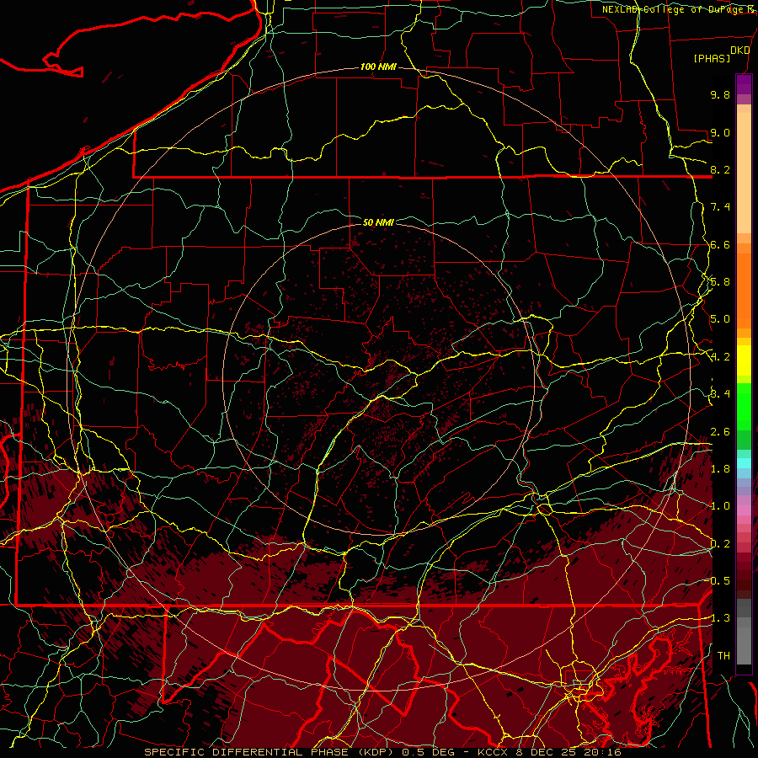Pick the purple top segment of color scale
Screen dimensions: 758x758
click(x=744, y=84)
